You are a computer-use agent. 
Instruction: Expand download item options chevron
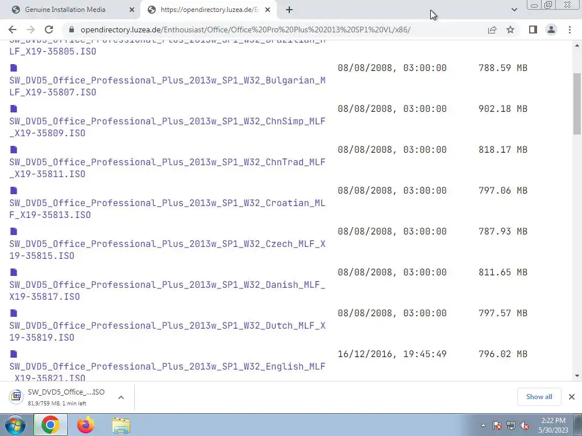click(x=121, y=397)
